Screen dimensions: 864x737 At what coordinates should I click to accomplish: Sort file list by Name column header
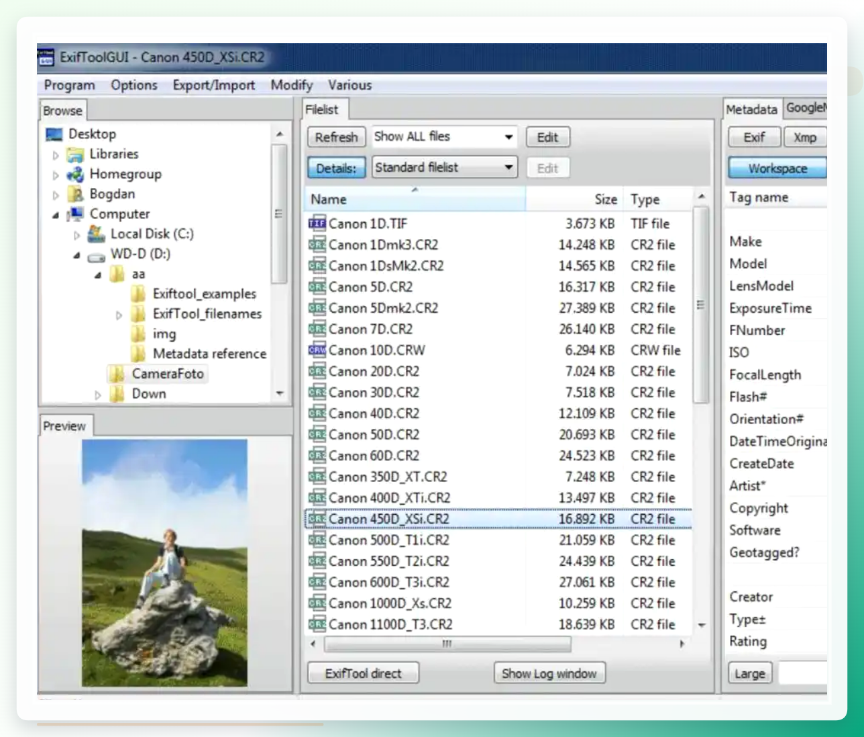(416, 199)
